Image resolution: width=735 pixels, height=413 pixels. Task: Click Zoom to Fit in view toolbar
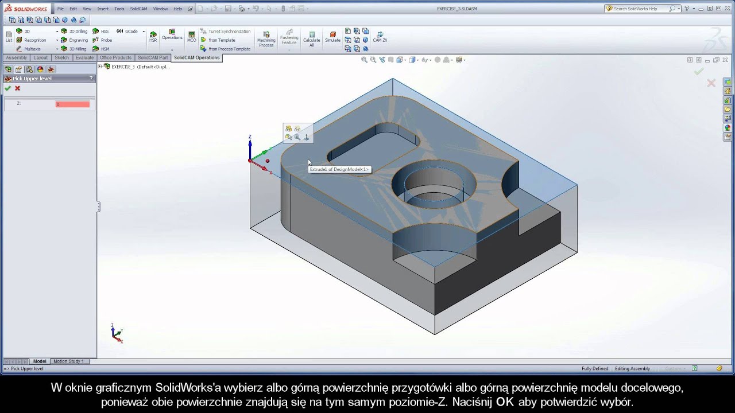click(x=364, y=60)
